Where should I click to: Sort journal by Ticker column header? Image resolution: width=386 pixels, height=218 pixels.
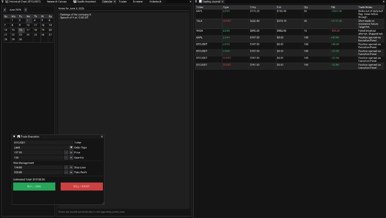208,7
